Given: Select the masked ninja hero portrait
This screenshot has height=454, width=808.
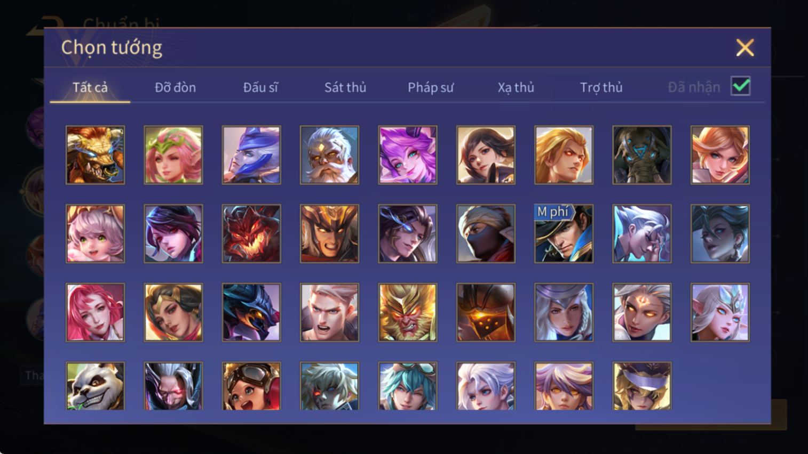Looking at the screenshot, I should 486,234.
